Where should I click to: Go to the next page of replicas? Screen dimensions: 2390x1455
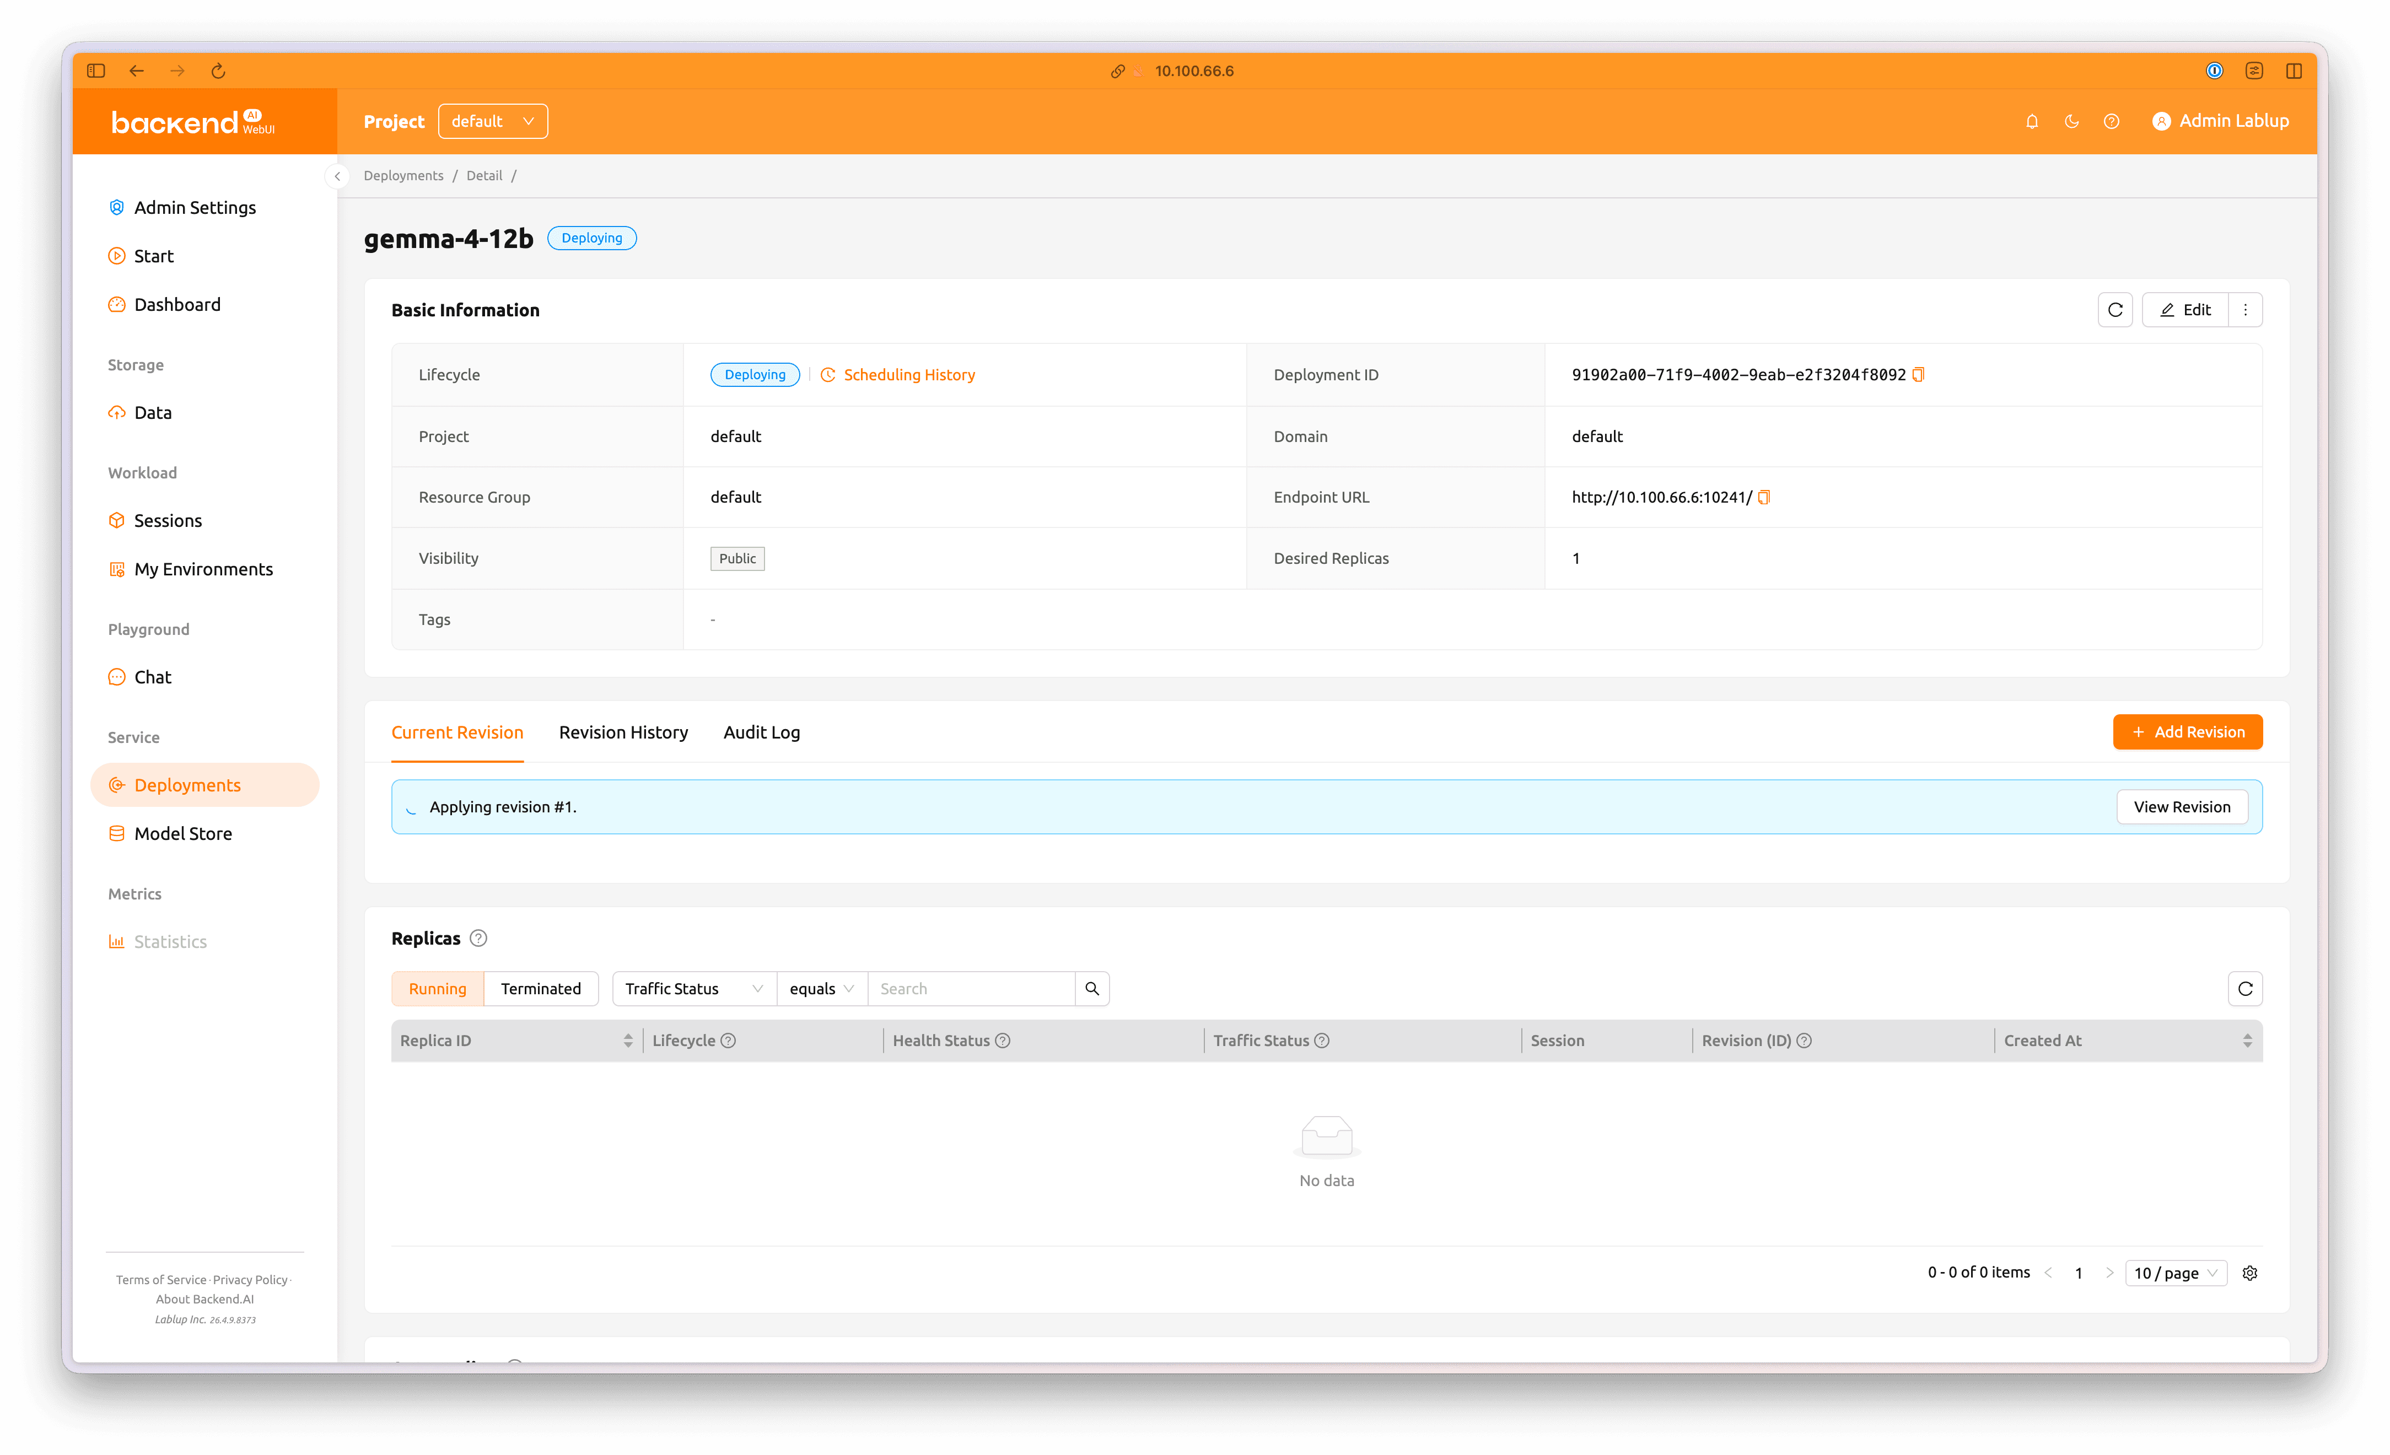(2109, 1273)
